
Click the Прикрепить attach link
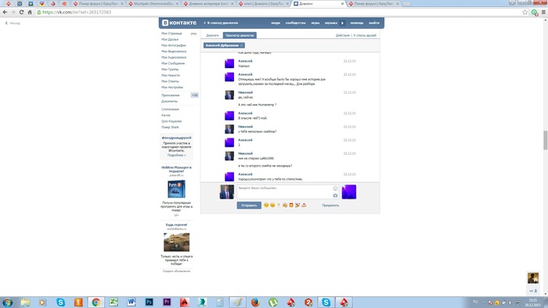coord(330,206)
